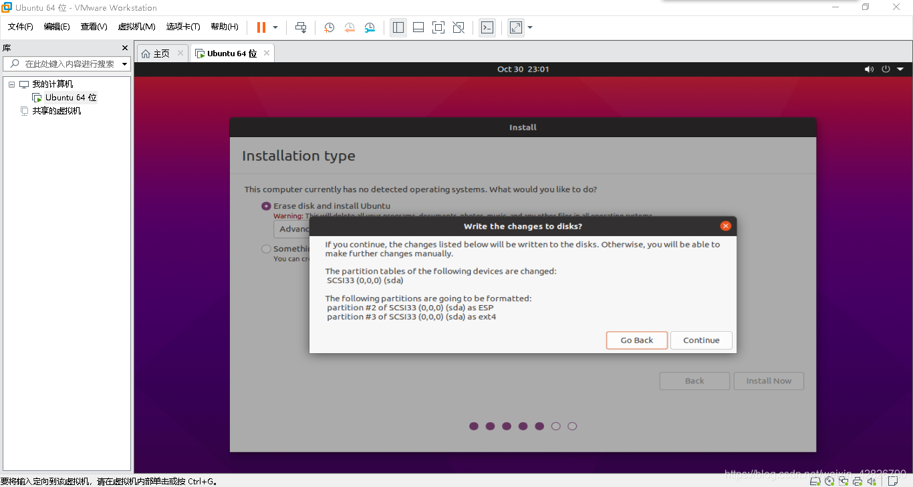Viewport: 913px width, 487px height.
Task: Click the 'partition #3 of SCSI33' ext4 line
Action: pos(412,317)
